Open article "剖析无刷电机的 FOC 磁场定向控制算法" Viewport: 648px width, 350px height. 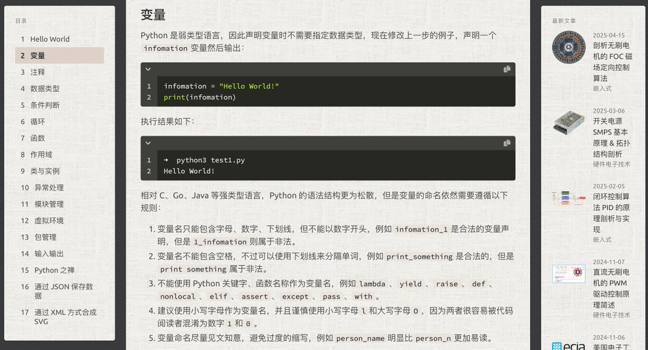click(x=612, y=62)
